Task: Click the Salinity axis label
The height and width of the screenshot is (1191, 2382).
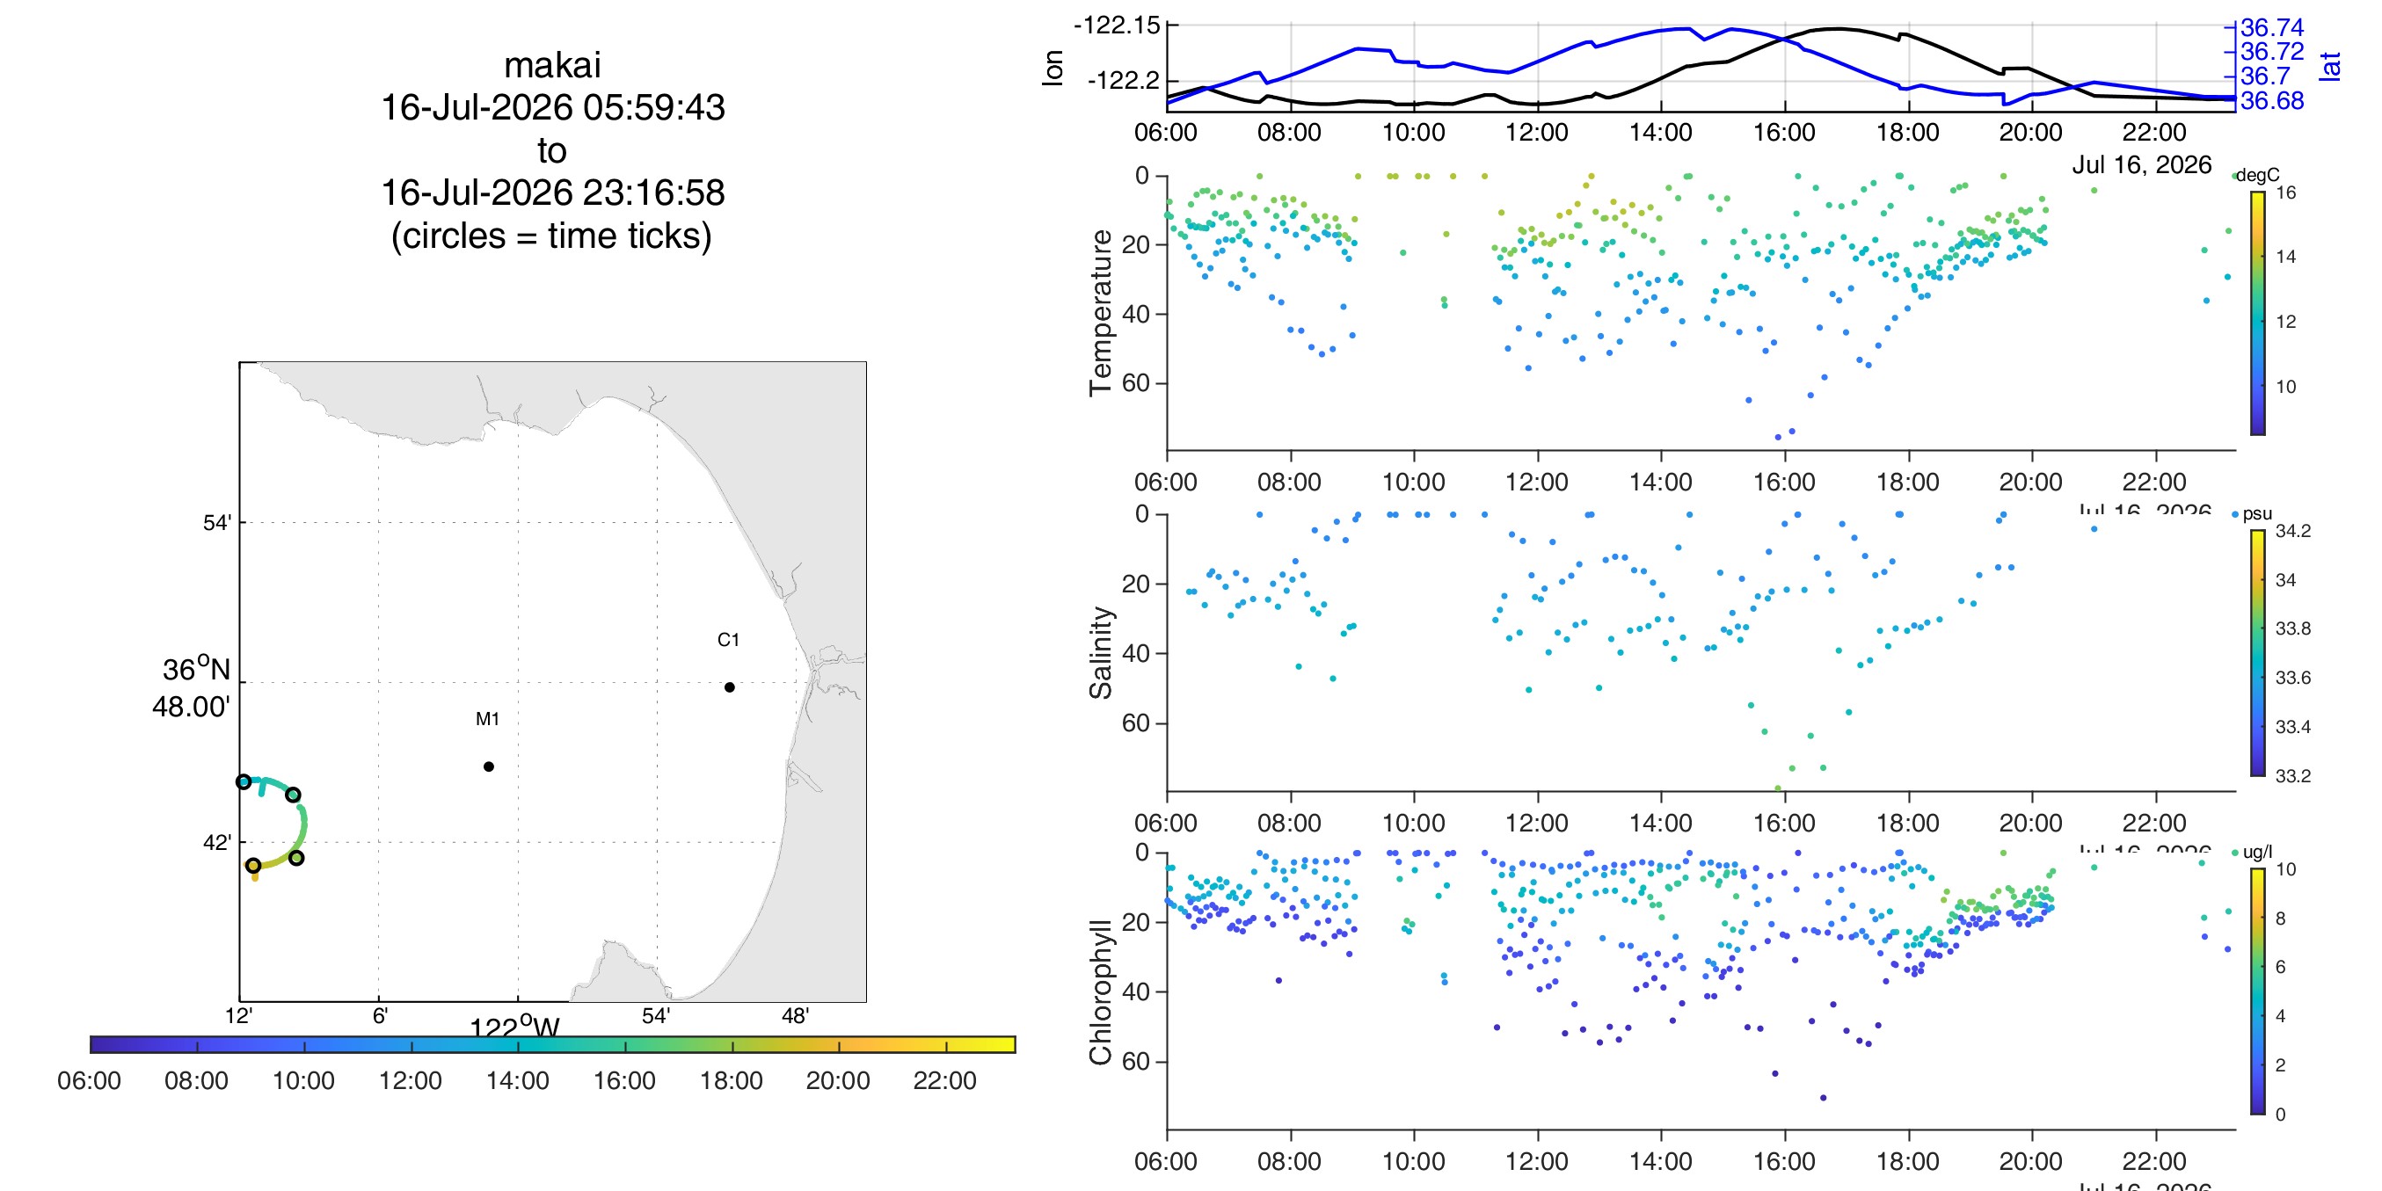Action: (1100, 653)
